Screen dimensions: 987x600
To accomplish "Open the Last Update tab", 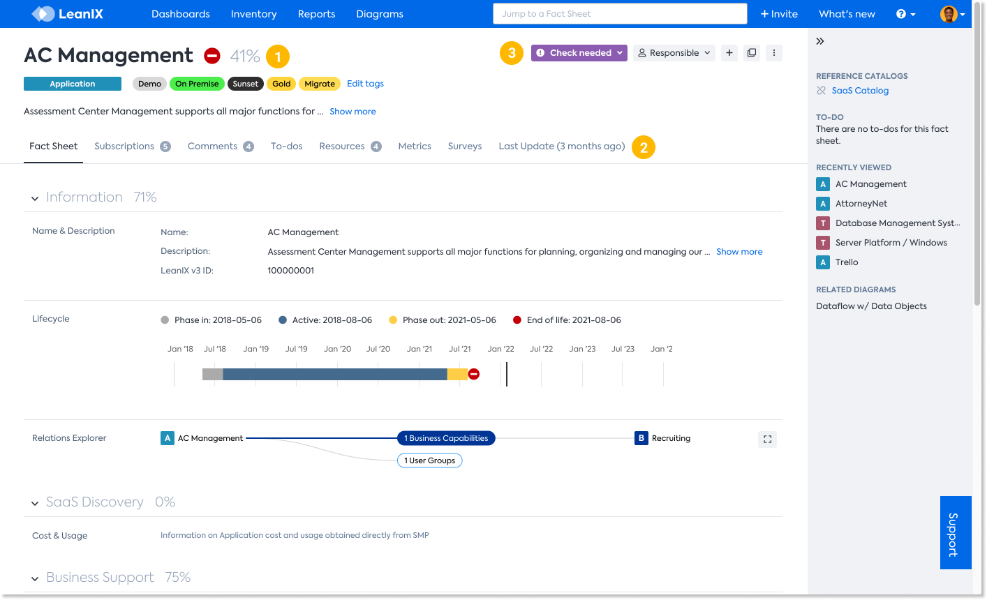I will click(x=562, y=147).
